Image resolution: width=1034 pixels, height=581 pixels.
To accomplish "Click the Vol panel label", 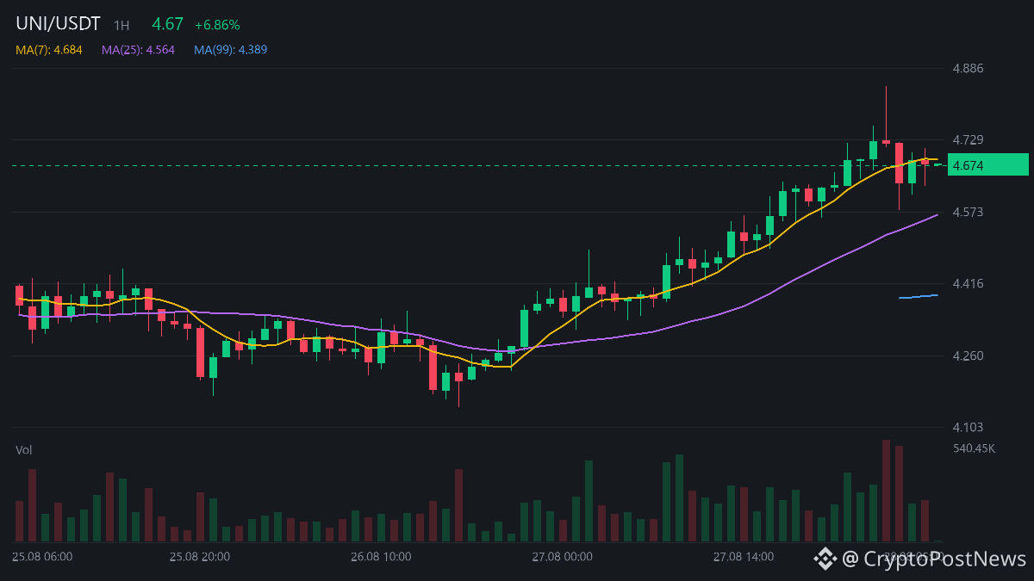I will [24, 450].
